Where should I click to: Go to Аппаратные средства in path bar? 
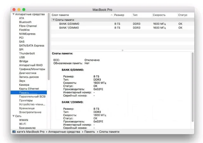click(x=64, y=132)
